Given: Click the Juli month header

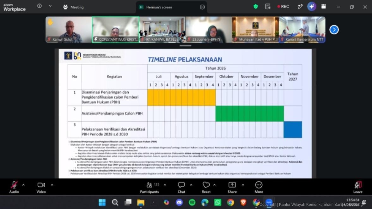Looking at the screenshot, I should tap(159, 77).
